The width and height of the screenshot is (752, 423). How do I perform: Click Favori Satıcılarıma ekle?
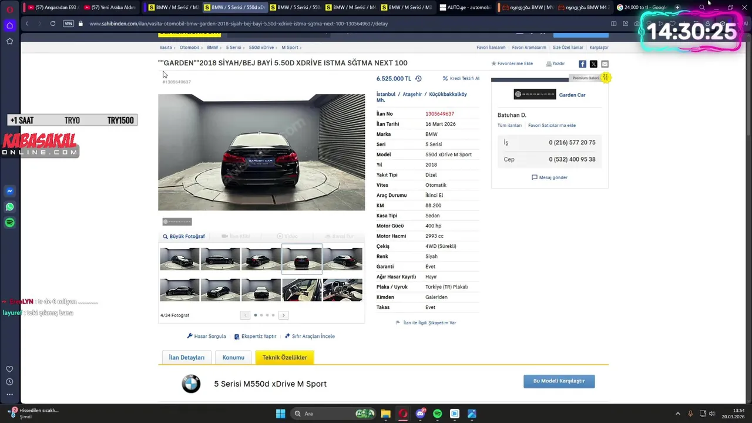pyautogui.click(x=552, y=126)
